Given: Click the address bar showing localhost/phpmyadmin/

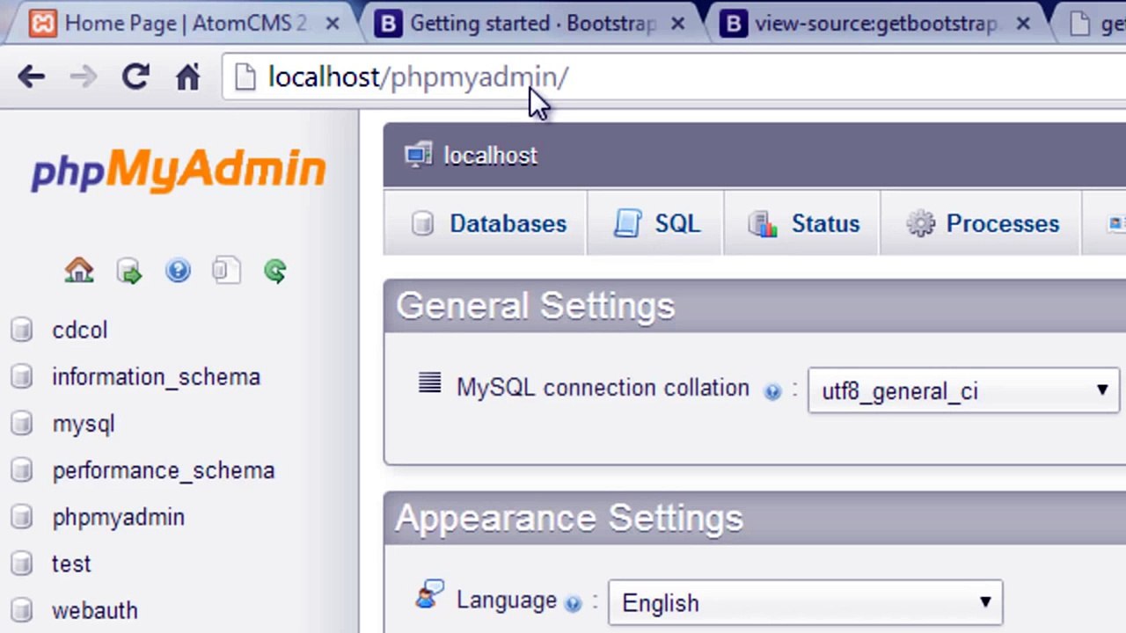Looking at the screenshot, I should [x=673, y=77].
